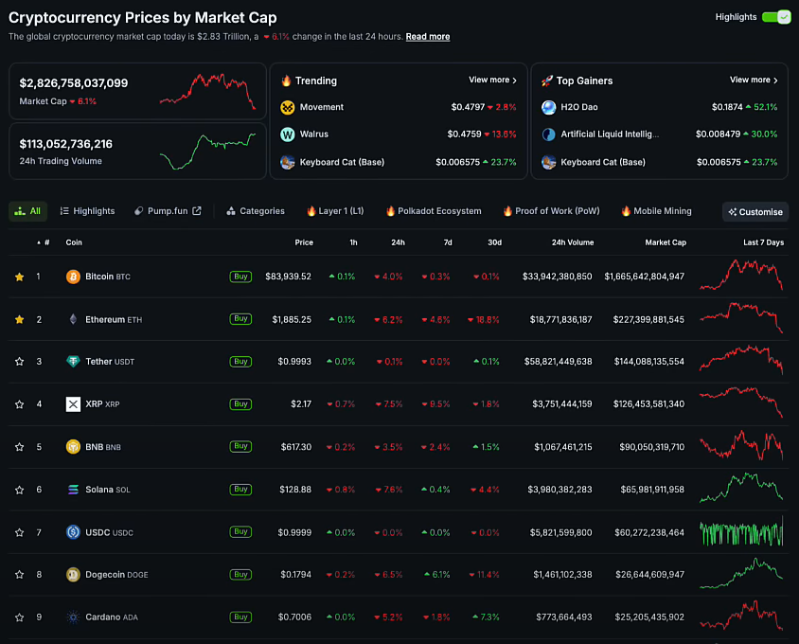Click the Bitcoin coin icon

tap(73, 277)
